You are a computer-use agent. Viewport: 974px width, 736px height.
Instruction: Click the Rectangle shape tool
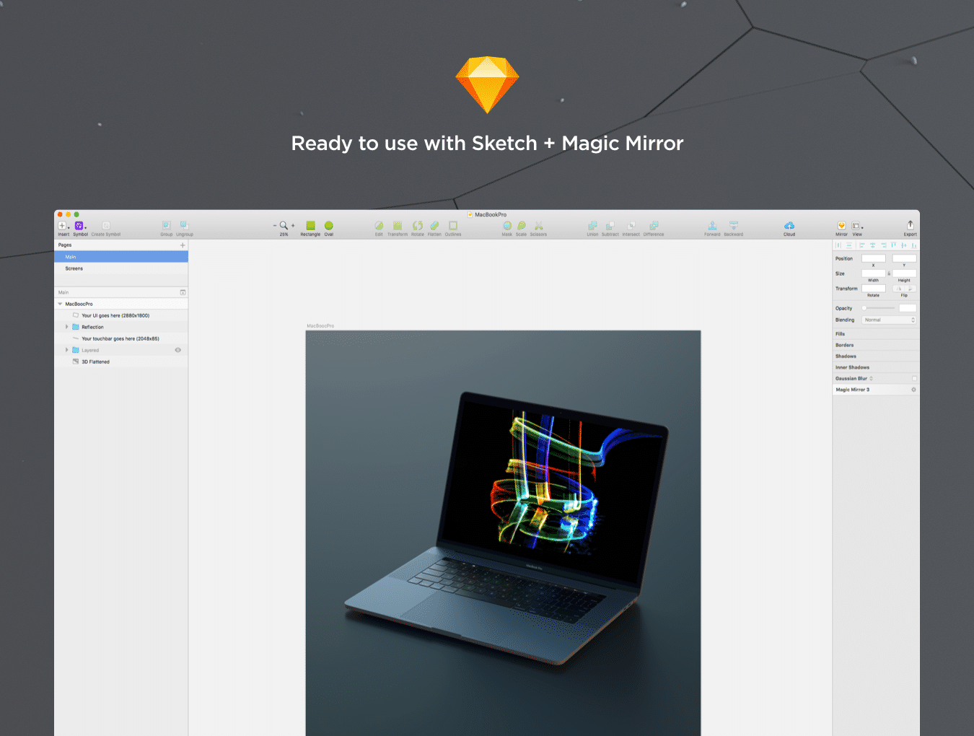pos(310,226)
